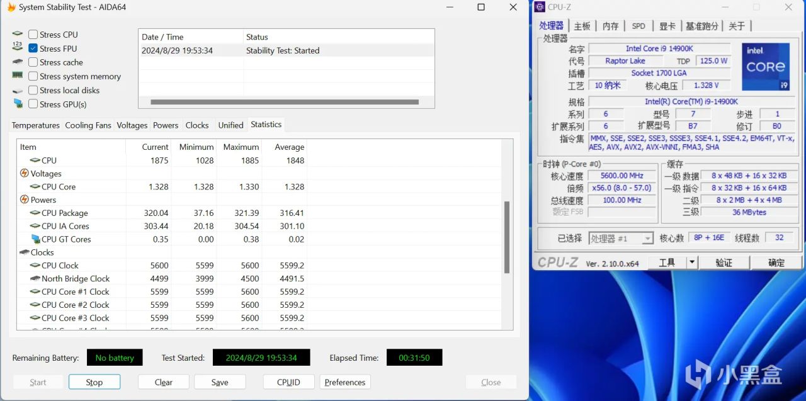Click the Date / Time log column header

coord(191,37)
